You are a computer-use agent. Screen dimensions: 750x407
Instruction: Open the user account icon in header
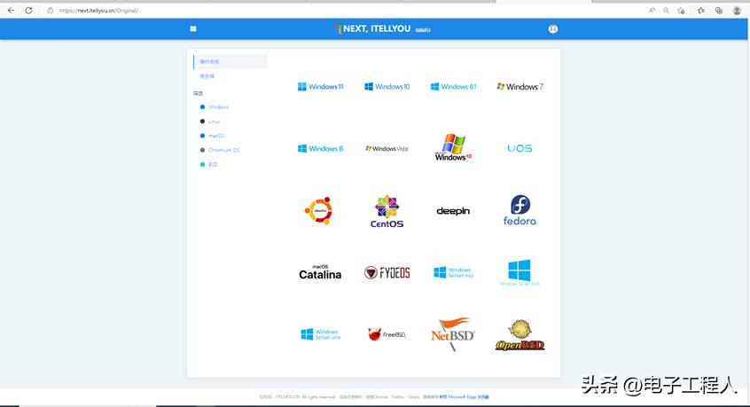tap(553, 28)
